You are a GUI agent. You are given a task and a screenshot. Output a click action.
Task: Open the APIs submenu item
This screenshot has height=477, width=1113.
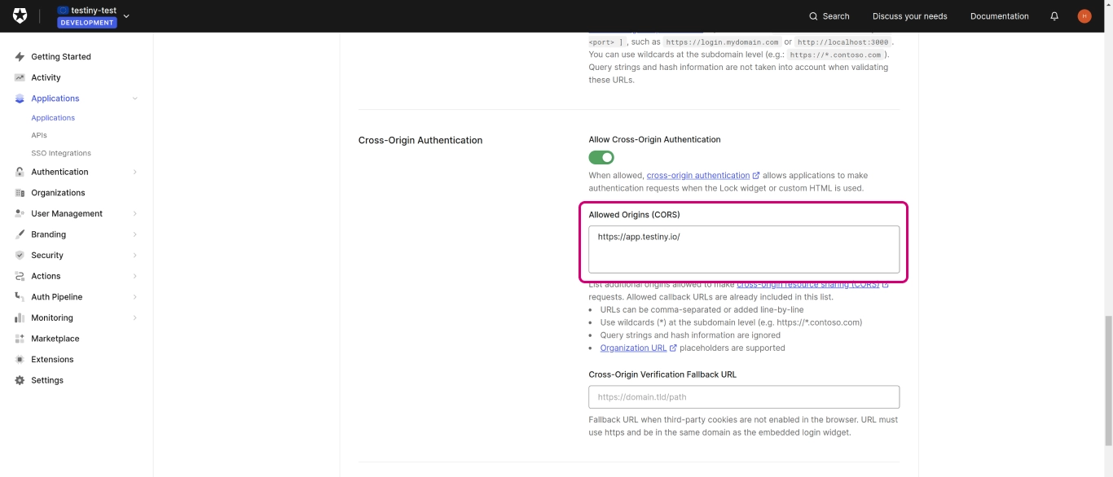39,136
